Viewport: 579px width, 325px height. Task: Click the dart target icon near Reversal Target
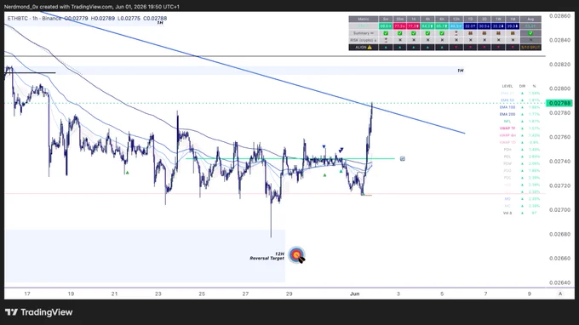pyautogui.click(x=297, y=255)
